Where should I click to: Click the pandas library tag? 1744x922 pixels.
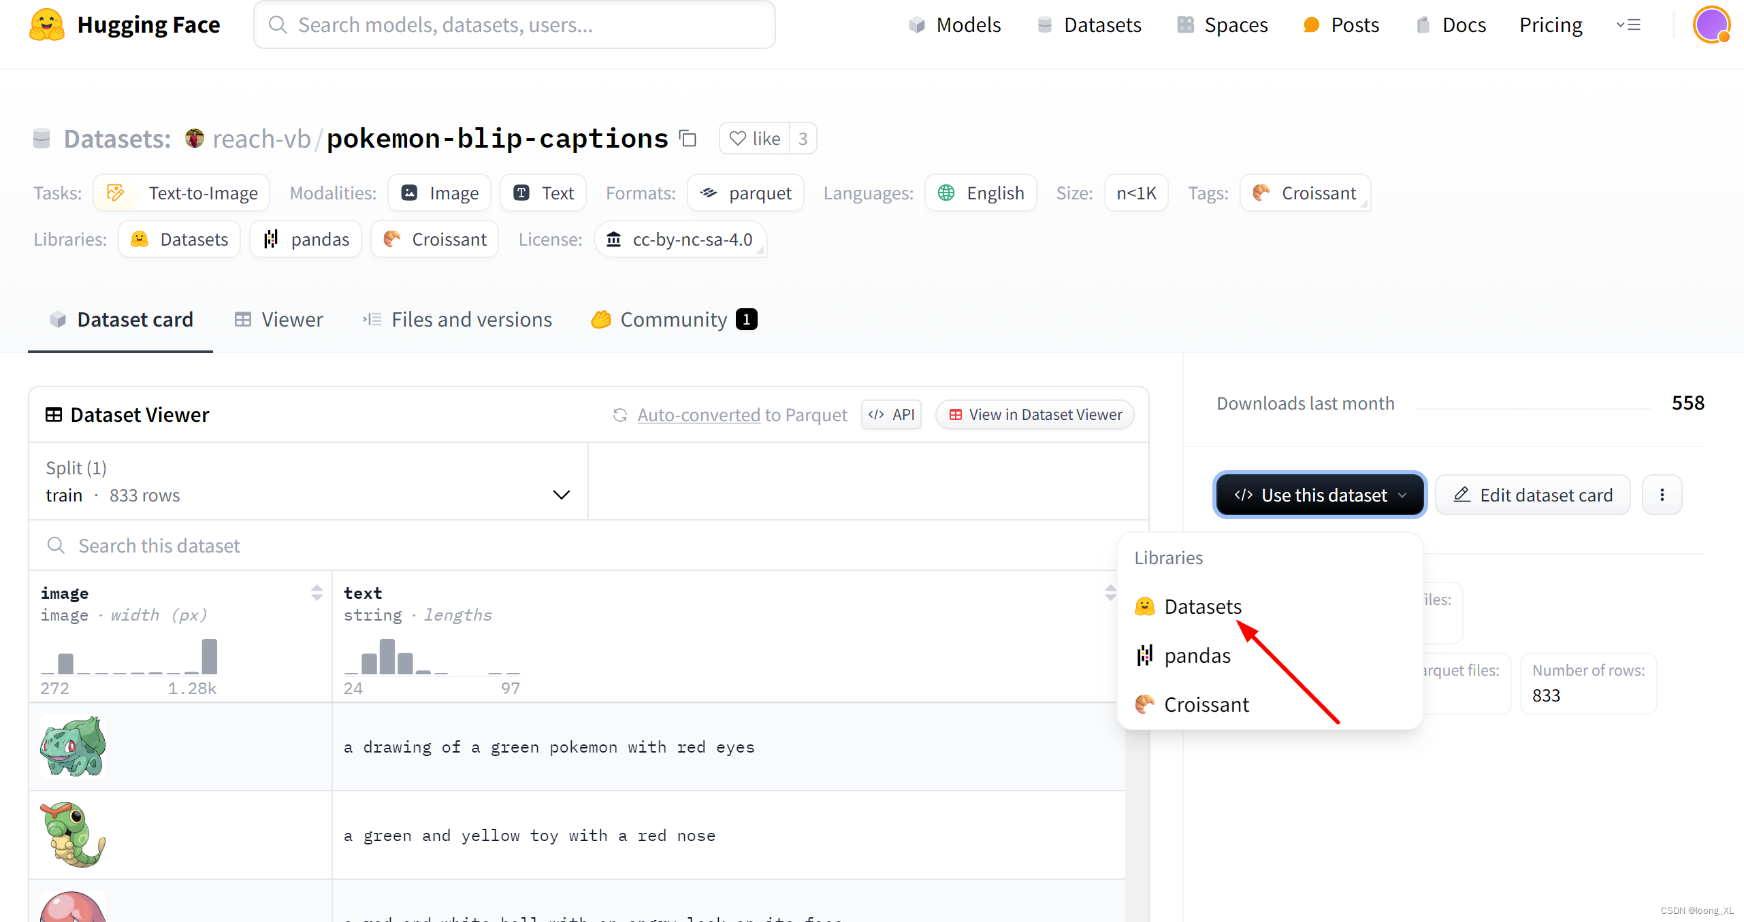[306, 239]
